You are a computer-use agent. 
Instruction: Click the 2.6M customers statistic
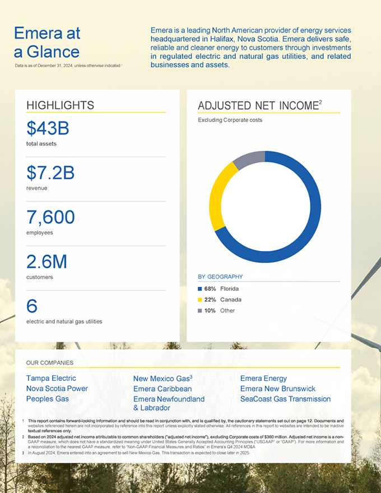(47, 262)
